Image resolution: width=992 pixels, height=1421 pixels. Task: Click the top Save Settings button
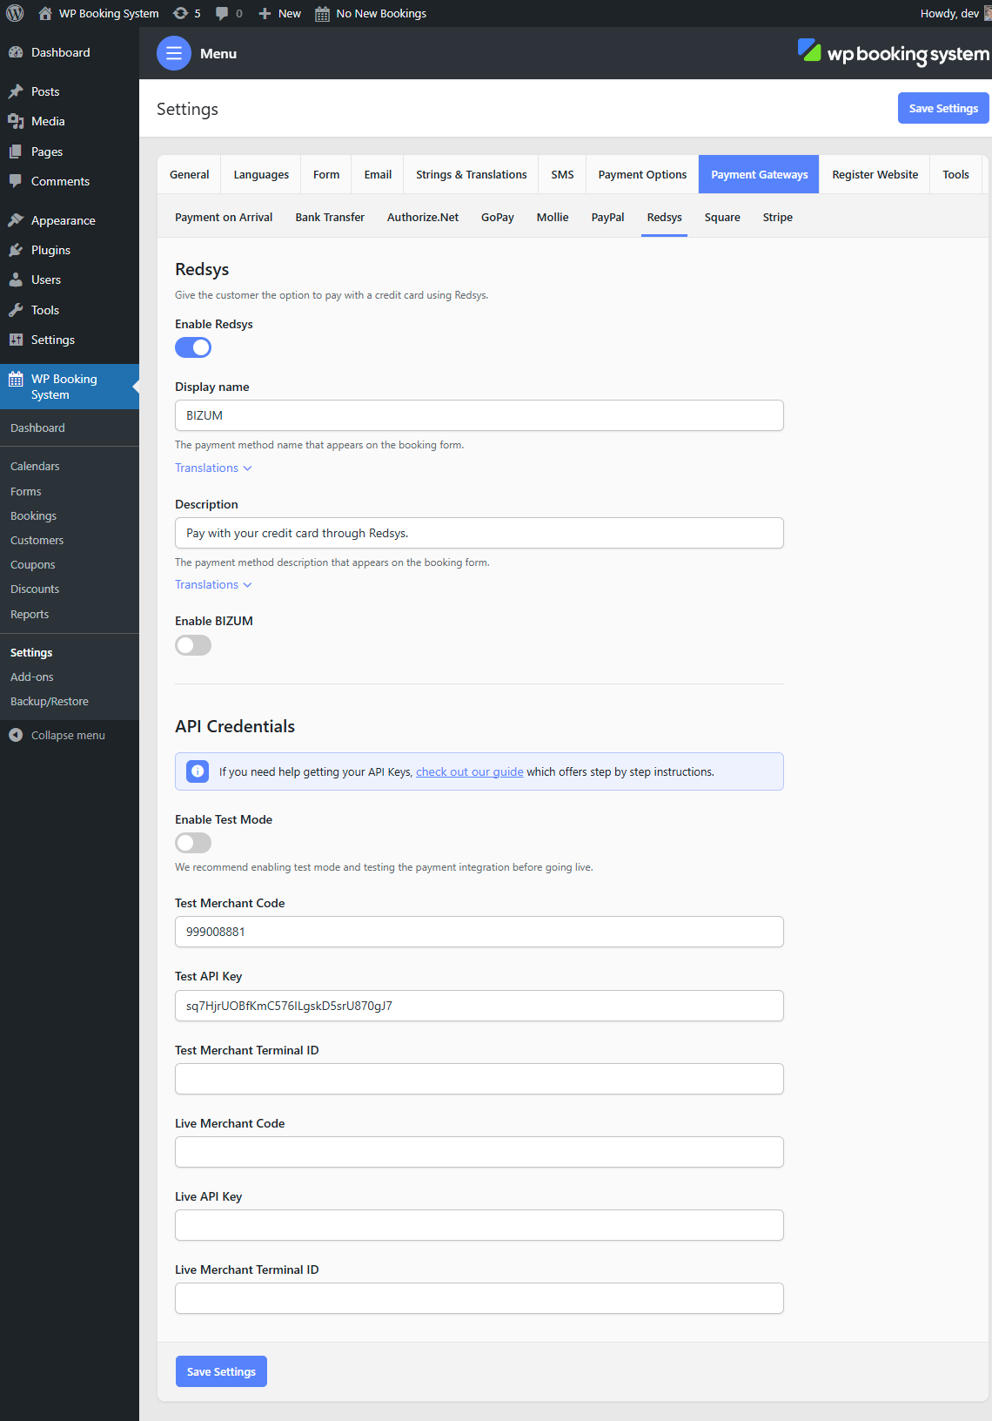point(943,108)
